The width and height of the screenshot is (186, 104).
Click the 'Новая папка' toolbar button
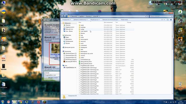(124, 20)
